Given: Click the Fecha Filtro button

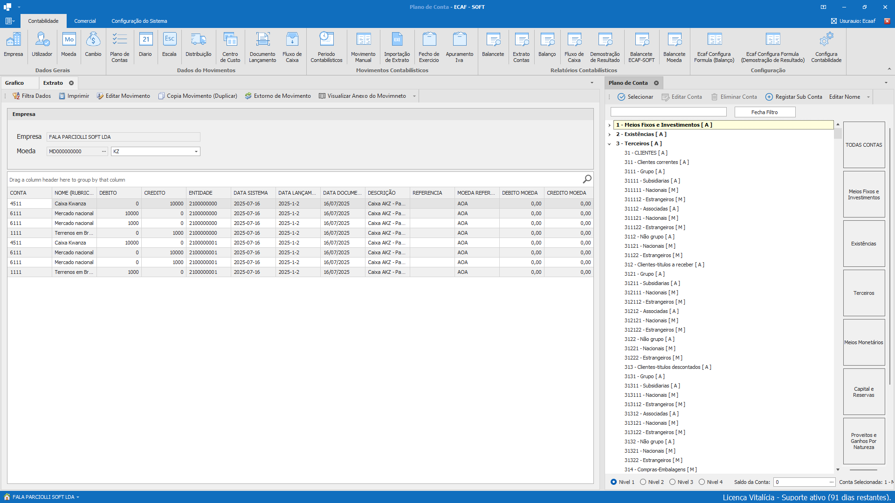Looking at the screenshot, I should coord(764,112).
